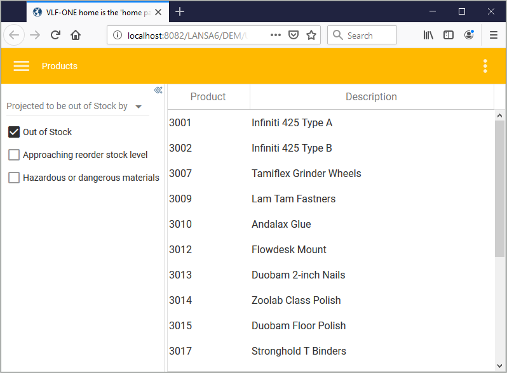
Task: Select product 3007 Tamiflex Grinder Wheels
Action: pos(306,173)
